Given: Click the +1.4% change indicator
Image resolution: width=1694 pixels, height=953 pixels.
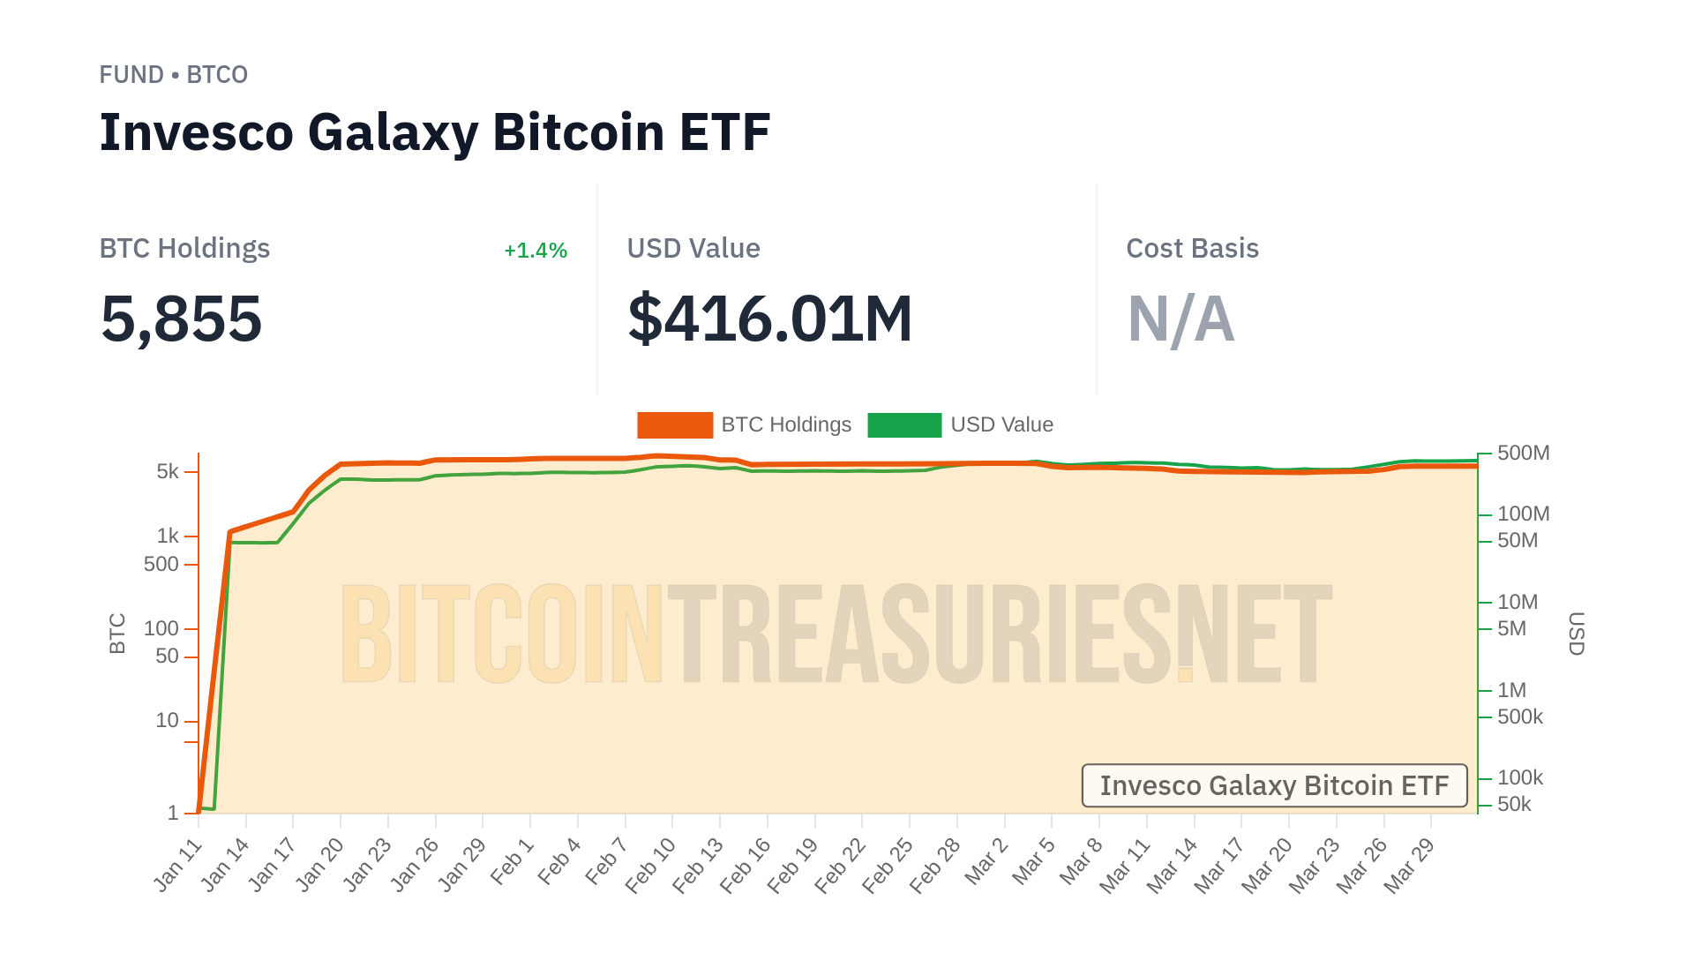Looking at the screenshot, I should [535, 251].
